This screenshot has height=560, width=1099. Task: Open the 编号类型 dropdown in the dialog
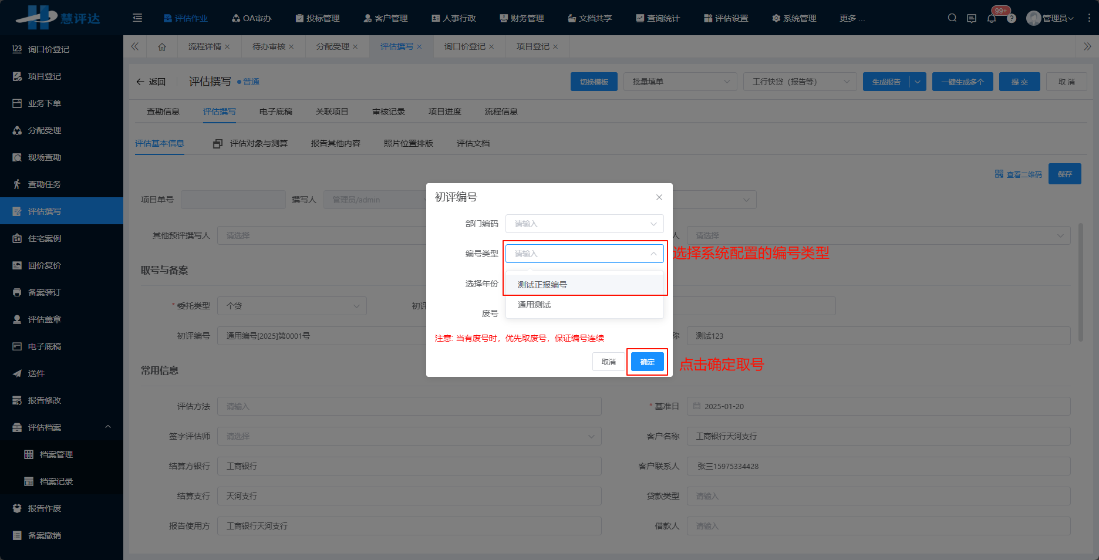(584, 253)
